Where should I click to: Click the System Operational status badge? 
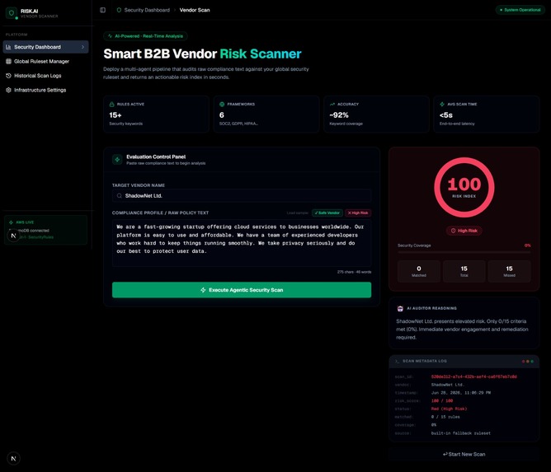[520, 10]
